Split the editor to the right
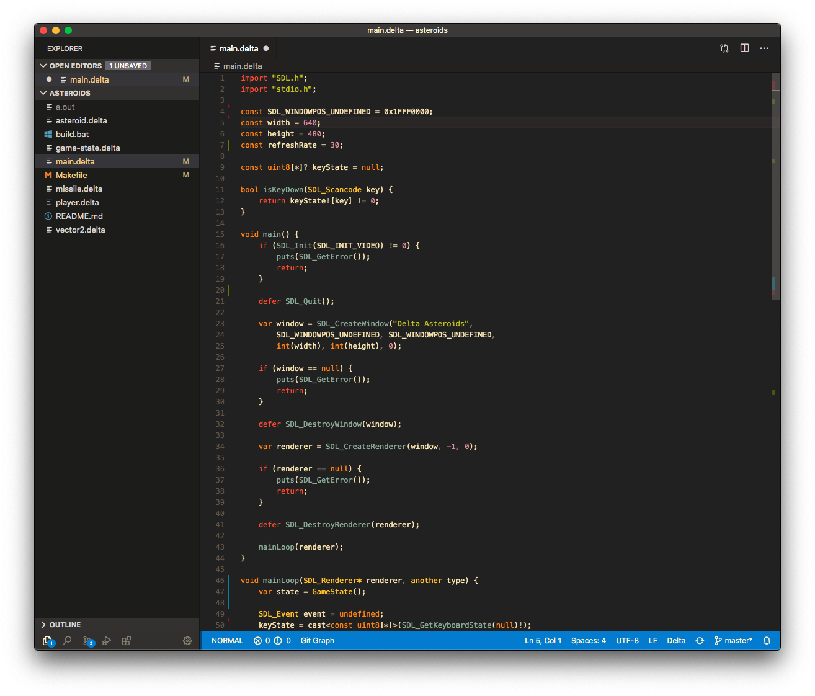The width and height of the screenshot is (815, 696). tap(744, 48)
